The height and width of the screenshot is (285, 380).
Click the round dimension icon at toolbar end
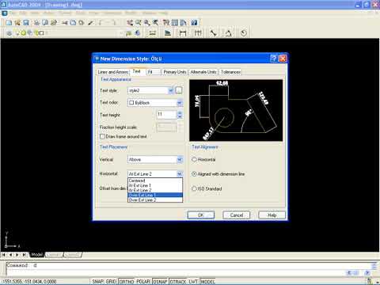pyautogui.click(x=244, y=33)
